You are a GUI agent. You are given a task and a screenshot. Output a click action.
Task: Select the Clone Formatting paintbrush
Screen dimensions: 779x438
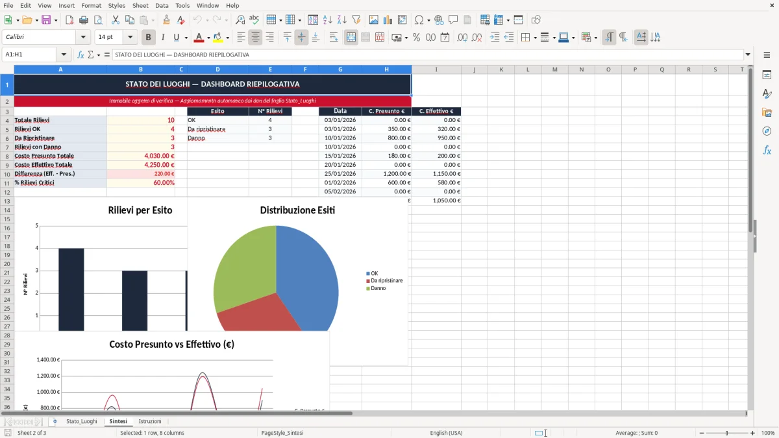pyautogui.click(x=166, y=20)
